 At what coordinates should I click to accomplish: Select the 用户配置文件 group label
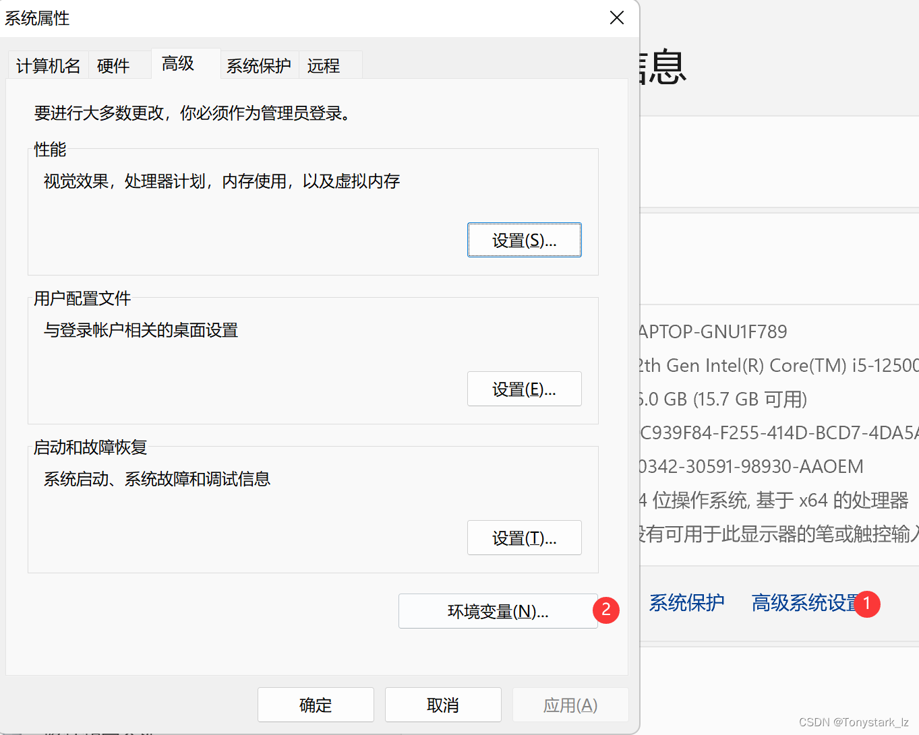(82, 298)
